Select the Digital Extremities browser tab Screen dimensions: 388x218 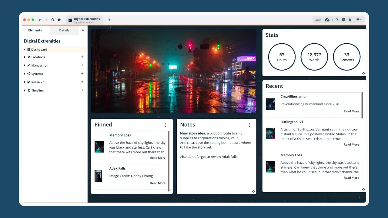tap(85, 20)
